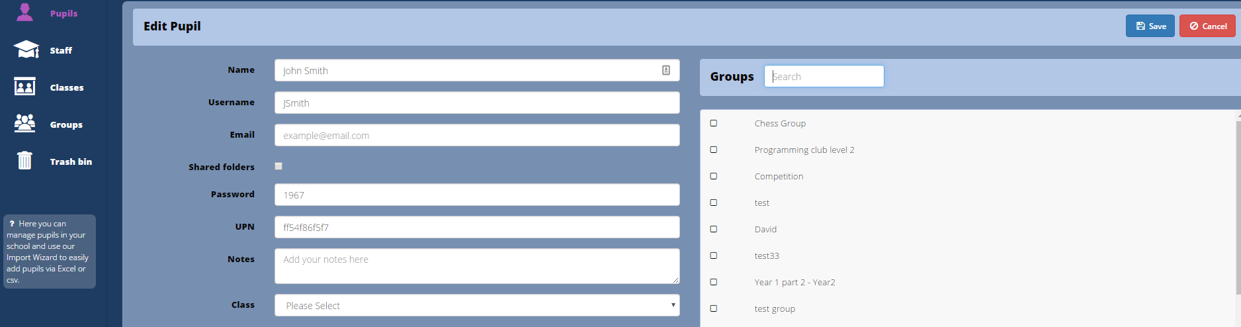Click in the Notes text area
The height and width of the screenshot is (327, 1241).
[476, 266]
